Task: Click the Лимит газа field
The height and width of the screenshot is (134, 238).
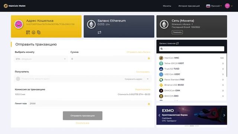Action: tap(90, 103)
